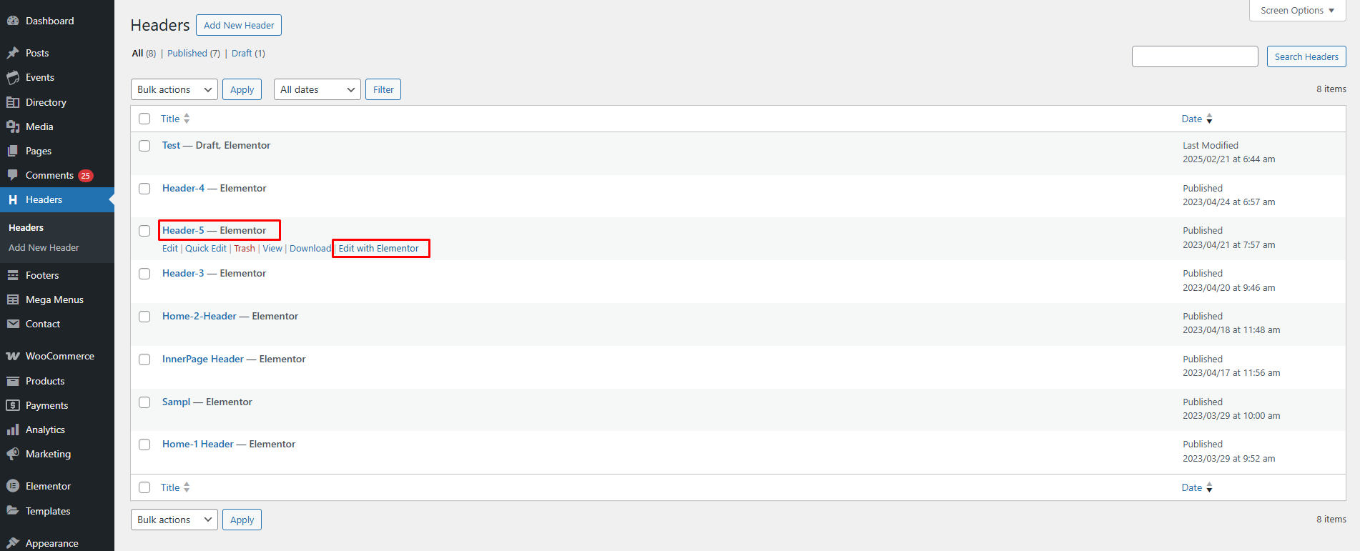1360x551 pixels.
Task: Open the Footers menu item
Action: (x=42, y=275)
